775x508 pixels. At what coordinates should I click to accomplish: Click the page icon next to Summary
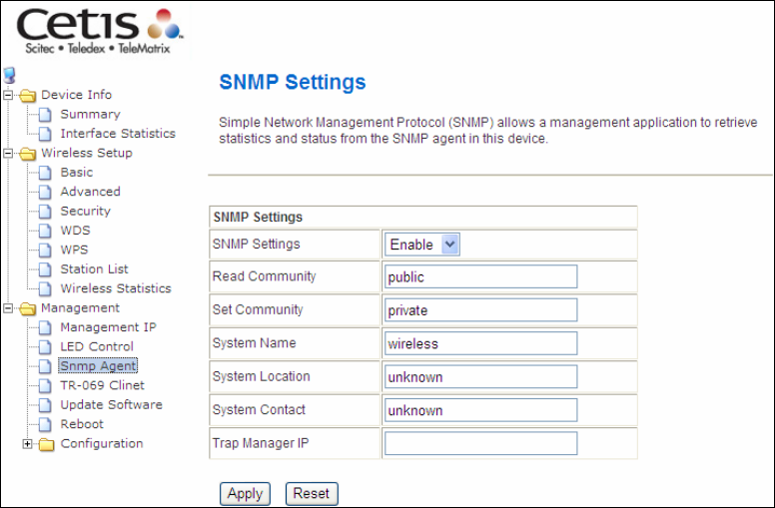pyautogui.click(x=45, y=115)
